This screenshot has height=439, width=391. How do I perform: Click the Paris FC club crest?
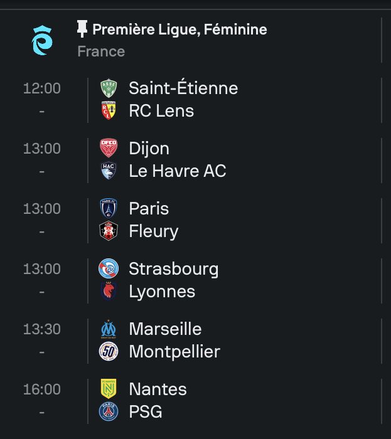tap(109, 209)
